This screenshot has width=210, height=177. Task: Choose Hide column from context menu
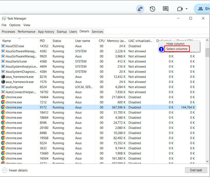[175, 44]
